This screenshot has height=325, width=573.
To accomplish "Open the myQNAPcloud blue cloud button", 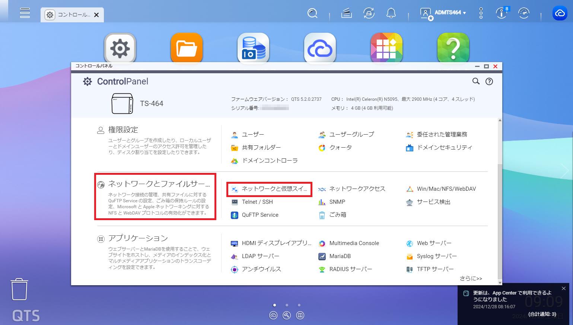I will pos(560,13).
